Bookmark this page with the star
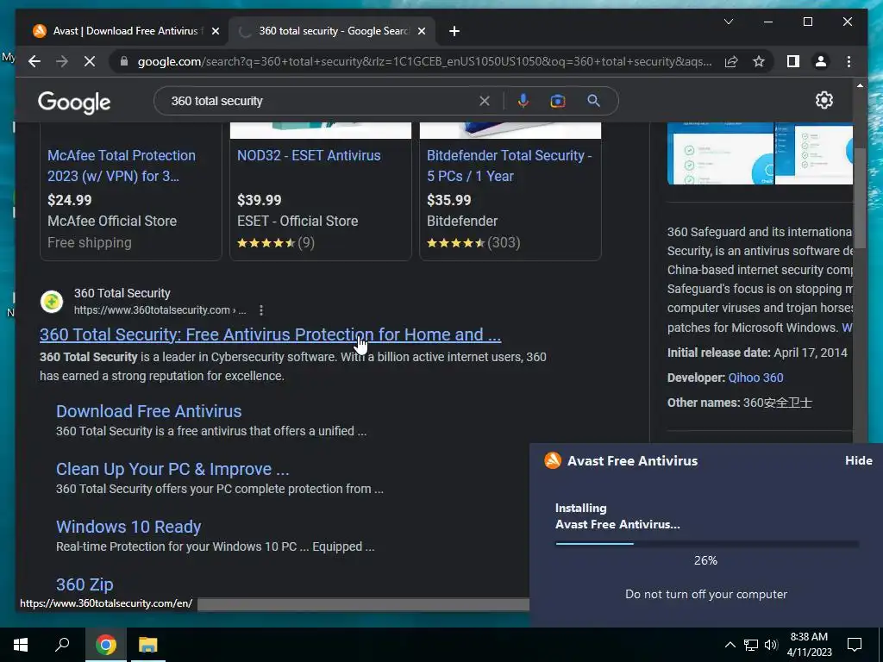 (x=759, y=61)
